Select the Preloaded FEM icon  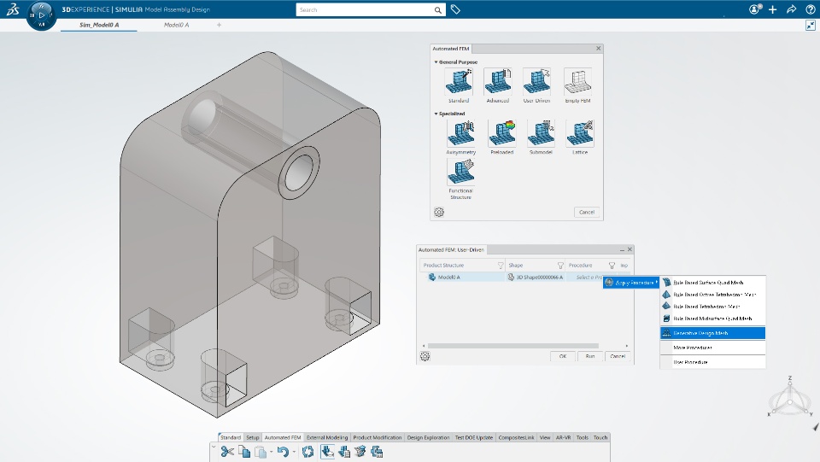(502, 134)
